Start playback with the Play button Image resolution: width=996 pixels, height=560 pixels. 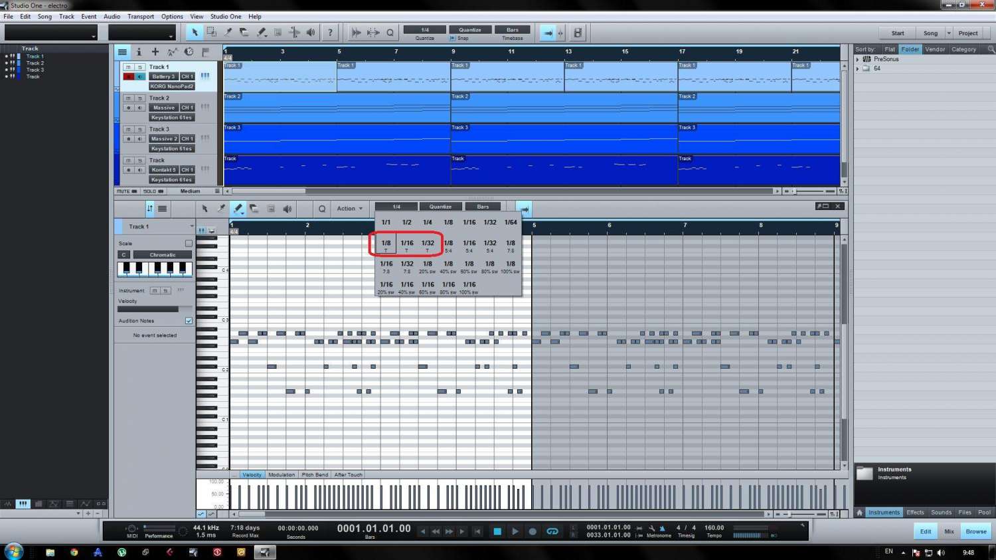[x=515, y=531]
